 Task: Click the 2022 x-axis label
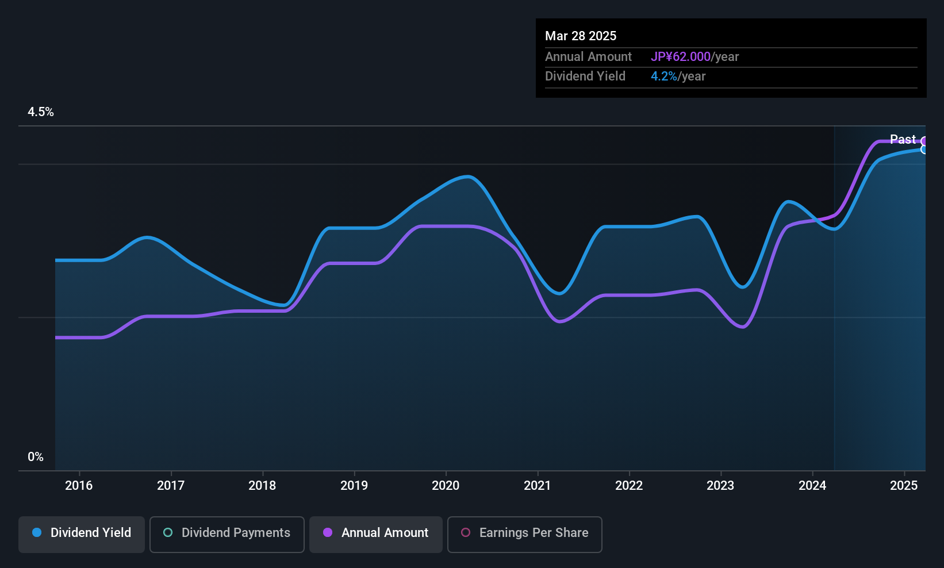pos(629,485)
